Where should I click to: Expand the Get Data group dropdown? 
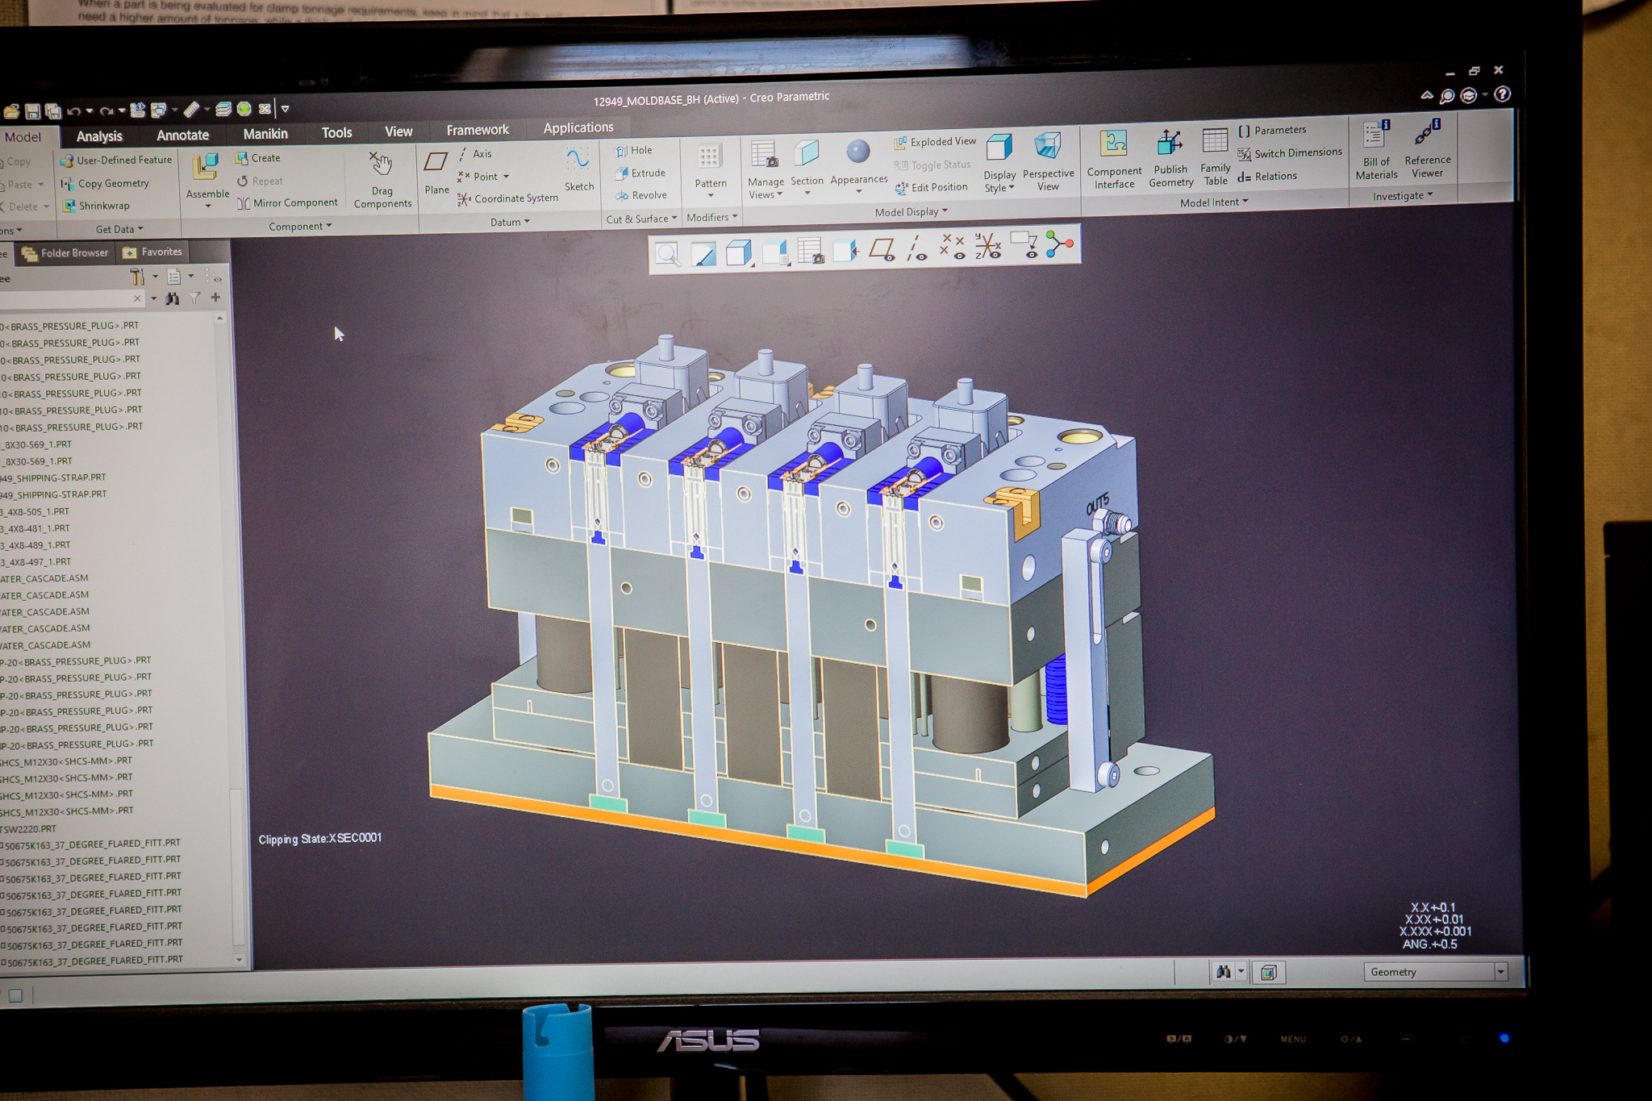click(x=119, y=229)
